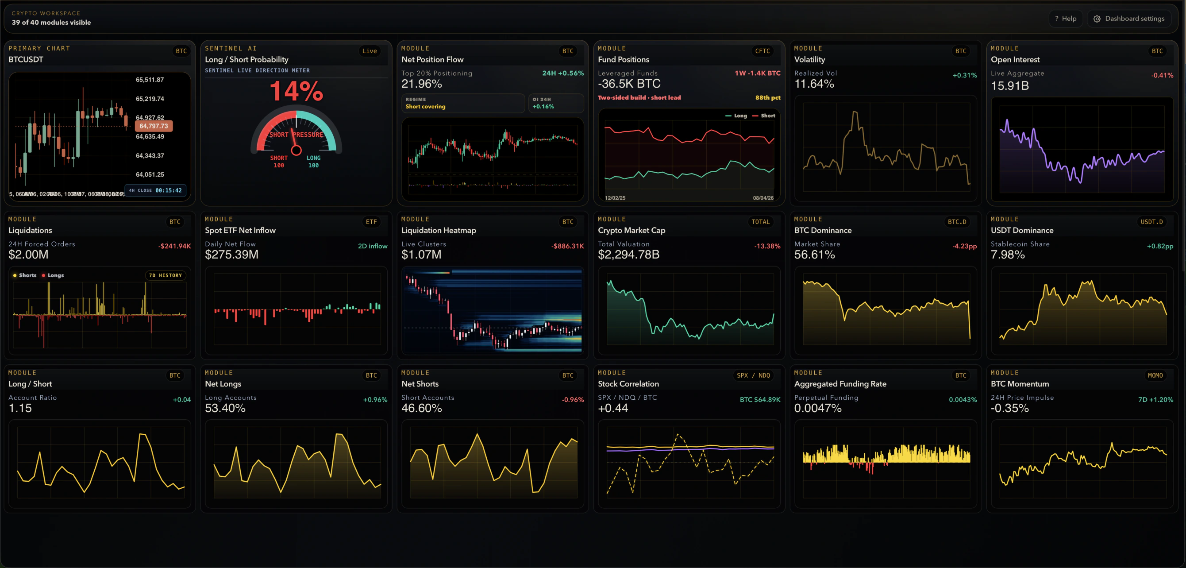Click the Short covering regime box

click(x=463, y=103)
